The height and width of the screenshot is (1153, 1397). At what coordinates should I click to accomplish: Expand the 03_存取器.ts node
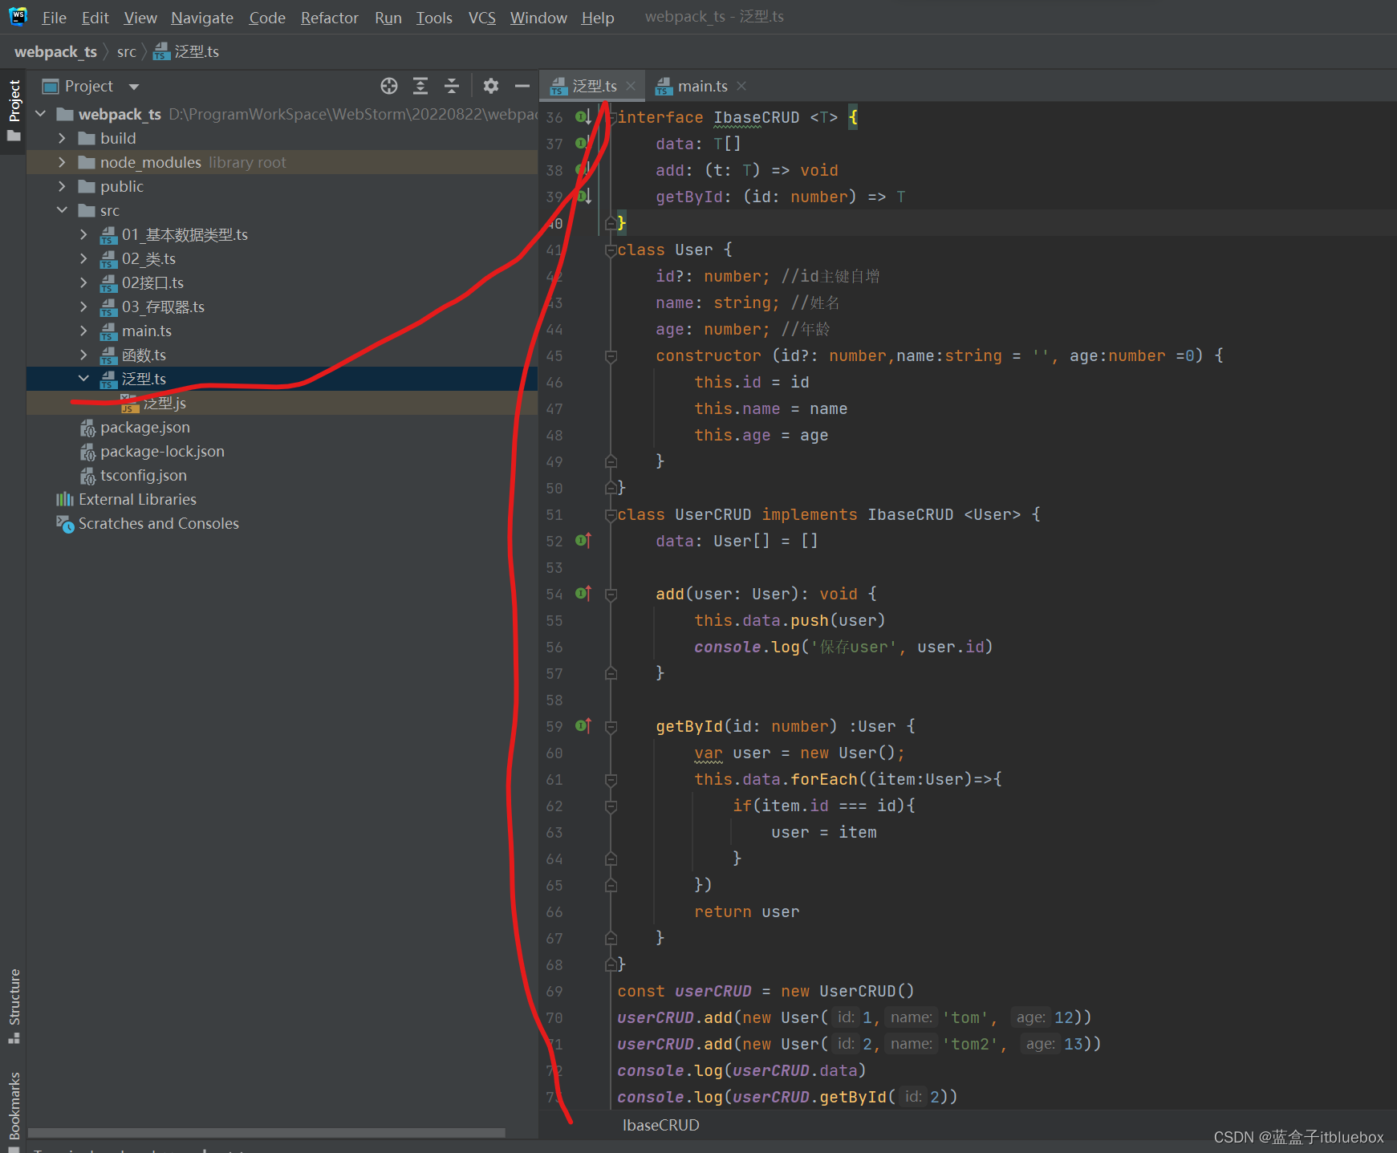[83, 307]
